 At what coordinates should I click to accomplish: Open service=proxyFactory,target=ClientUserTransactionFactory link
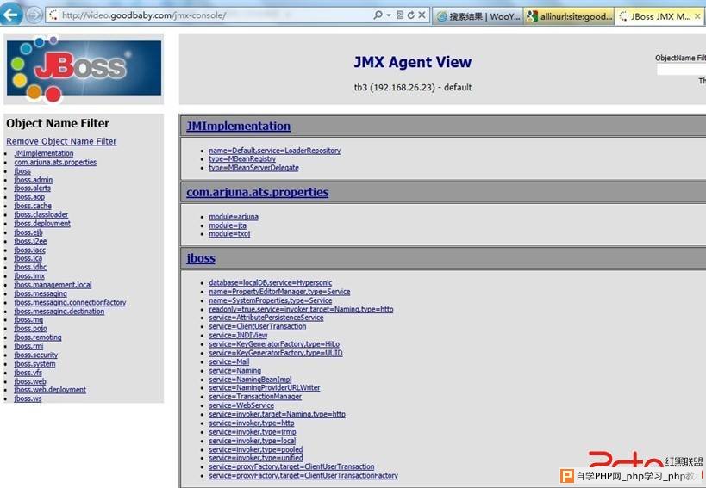303,475
